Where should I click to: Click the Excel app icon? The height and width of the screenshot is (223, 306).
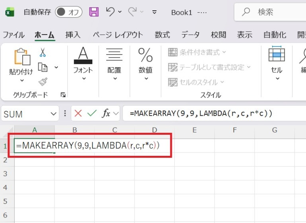pos(10,12)
